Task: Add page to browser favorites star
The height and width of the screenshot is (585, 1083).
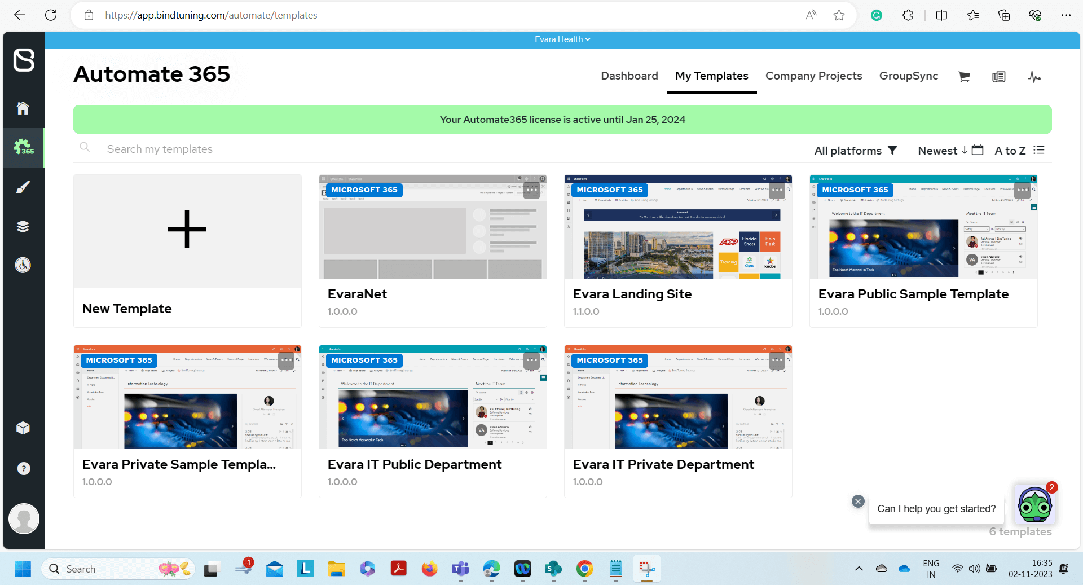Action: 839,15
